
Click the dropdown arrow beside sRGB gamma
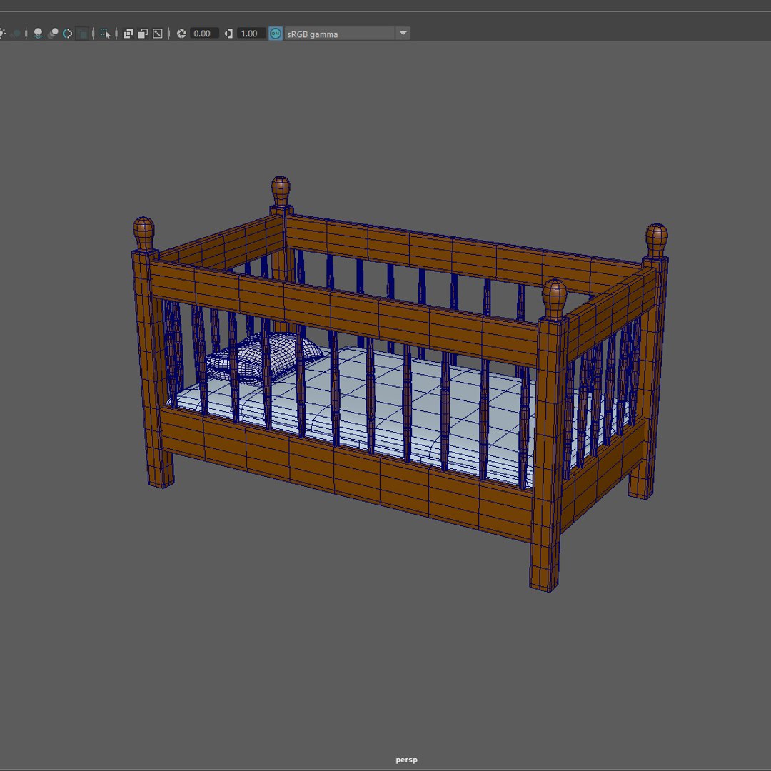pos(403,34)
